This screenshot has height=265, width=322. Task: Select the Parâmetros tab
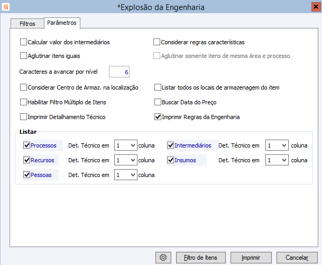tap(61, 23)
